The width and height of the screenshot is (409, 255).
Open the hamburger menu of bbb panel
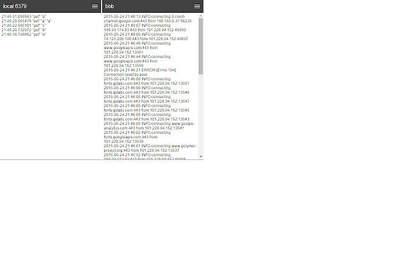pos(197,6)
